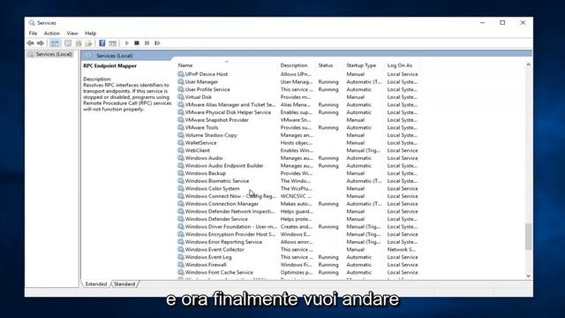Viewport: 565px width, 318px height.
Task: Sort by the Name column header
Action: [185, 65]
